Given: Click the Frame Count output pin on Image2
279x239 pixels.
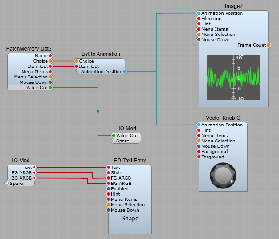Looking at the screenshot, I should pos(269,45).
